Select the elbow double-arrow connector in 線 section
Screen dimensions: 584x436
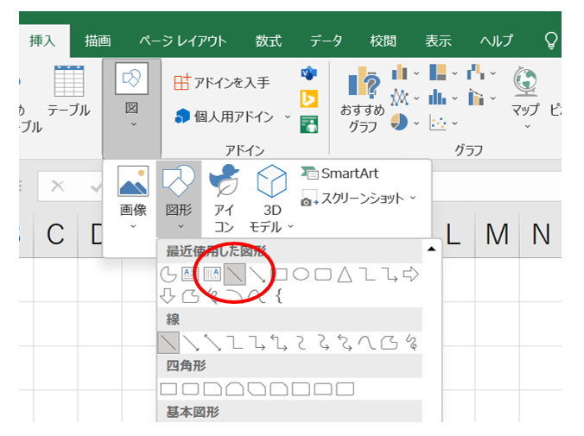point(279,343)
